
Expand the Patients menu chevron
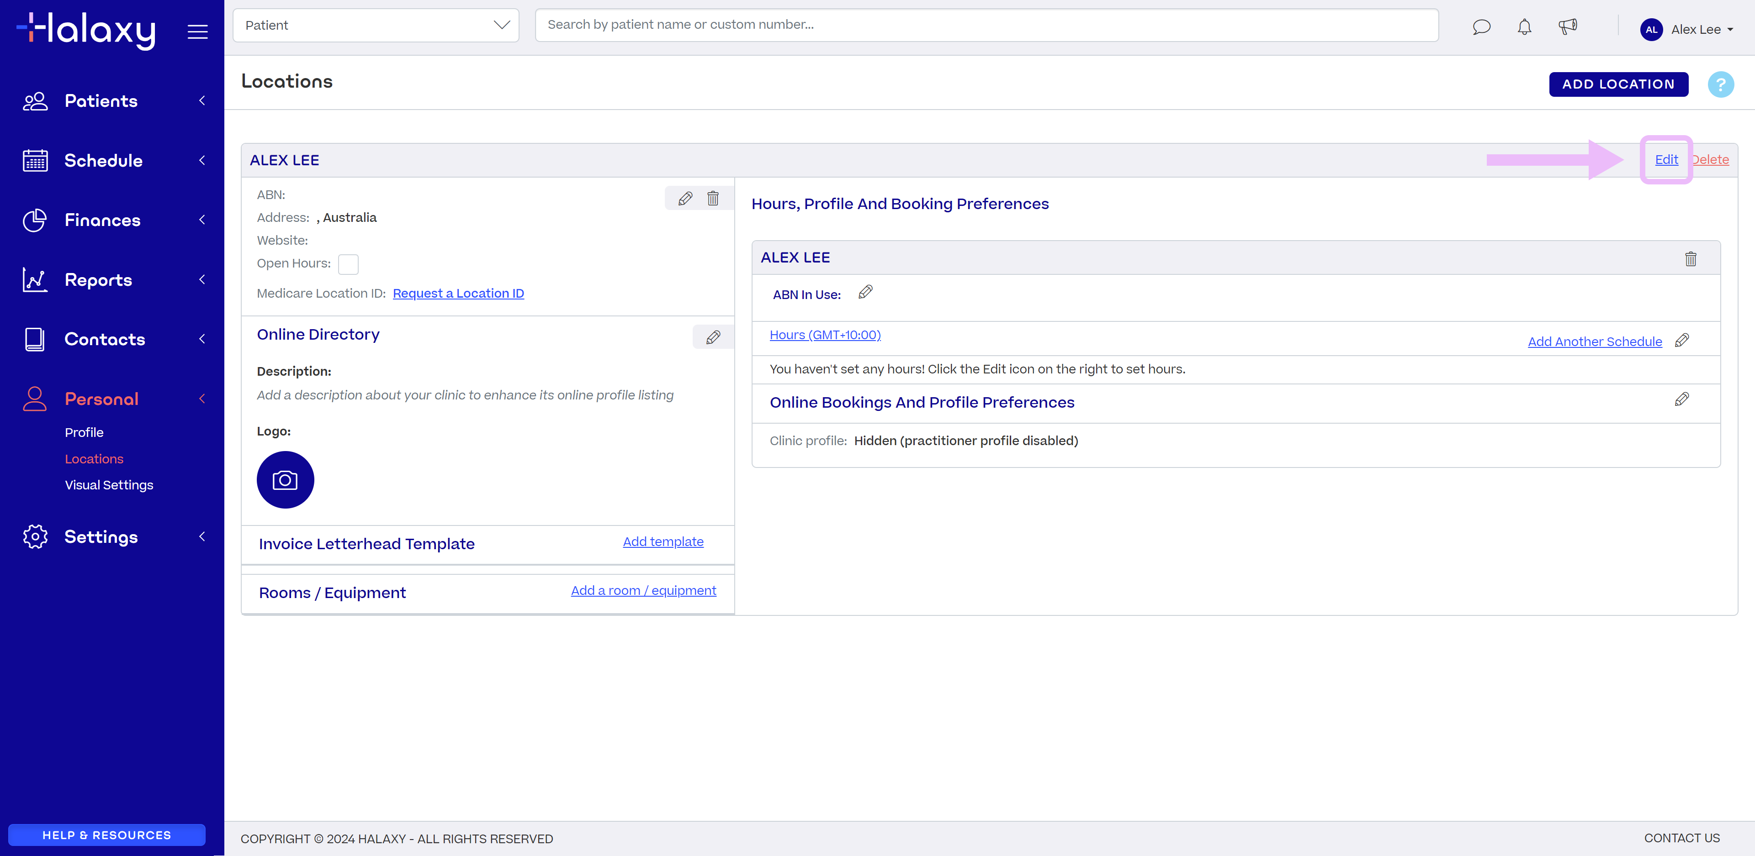coord(201,101)
